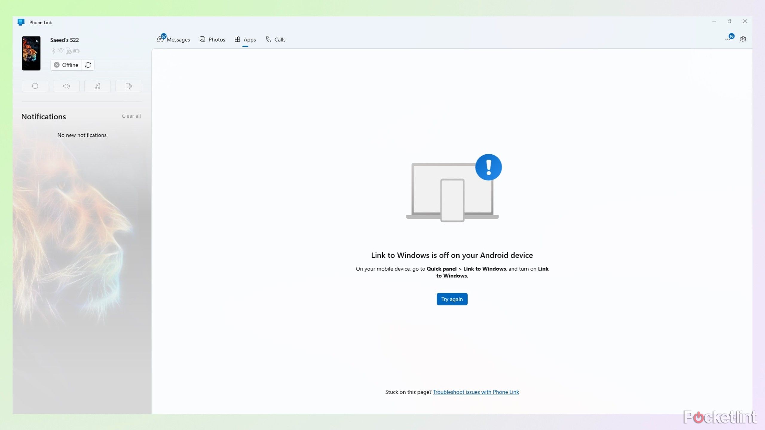The width and height of the screenshot is (765, 430).
Task: Click the Notifications heading
Action: 44,116
